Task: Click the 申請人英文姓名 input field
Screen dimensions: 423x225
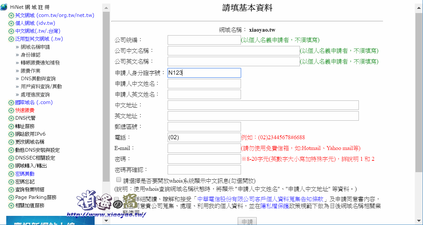Action: pos(204,94)
